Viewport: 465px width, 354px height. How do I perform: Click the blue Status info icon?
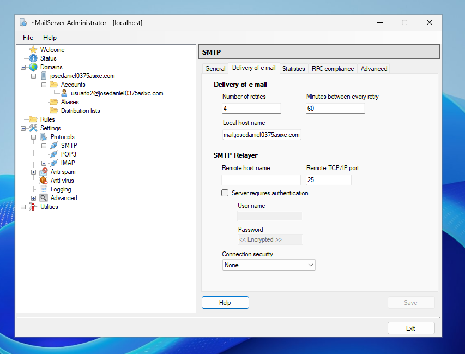(x=33, y=58)
